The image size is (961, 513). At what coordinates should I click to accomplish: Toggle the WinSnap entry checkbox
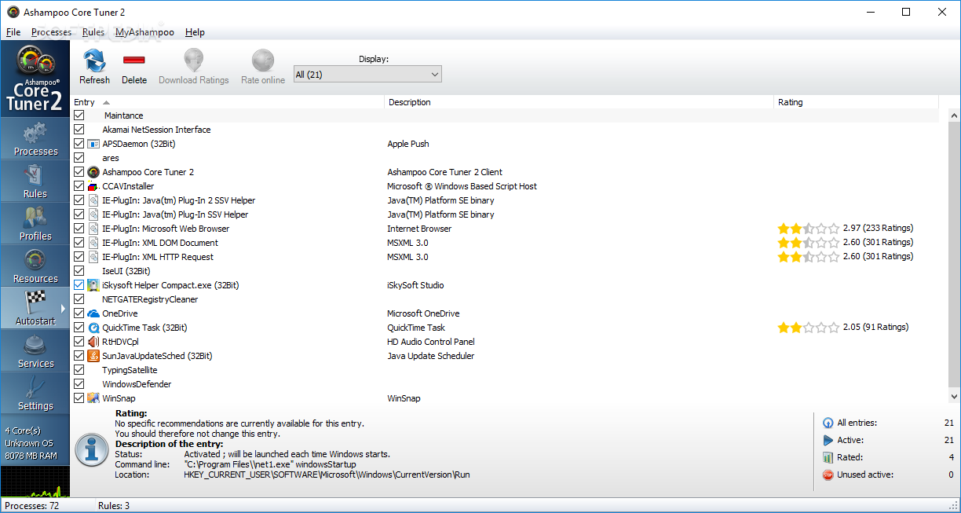[x=79, y=398]
